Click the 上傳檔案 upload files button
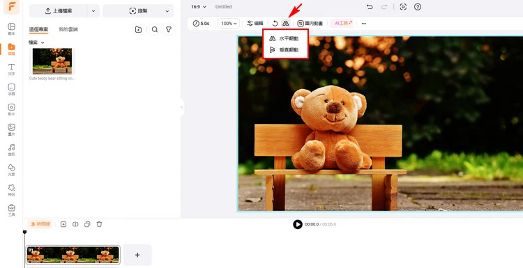 [x=59, y=11]
